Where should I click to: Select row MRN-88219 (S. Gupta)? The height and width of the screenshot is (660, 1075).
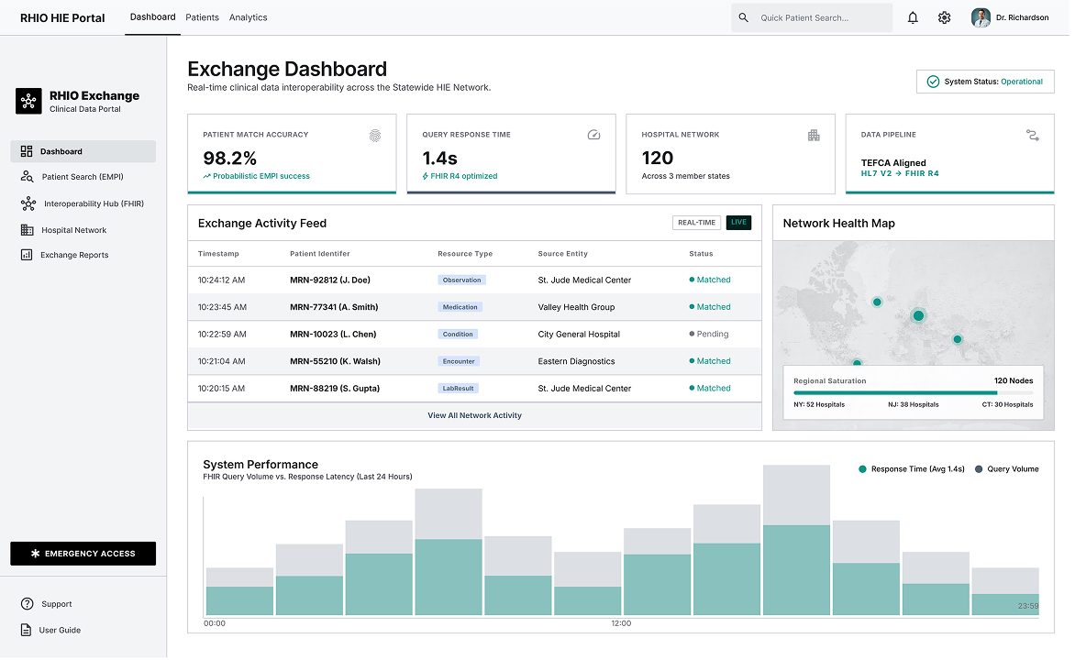(477, 390)
